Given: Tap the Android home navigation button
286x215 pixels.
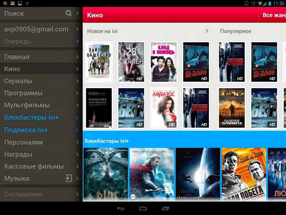Looking at the screenshot, I should (143, 208).
